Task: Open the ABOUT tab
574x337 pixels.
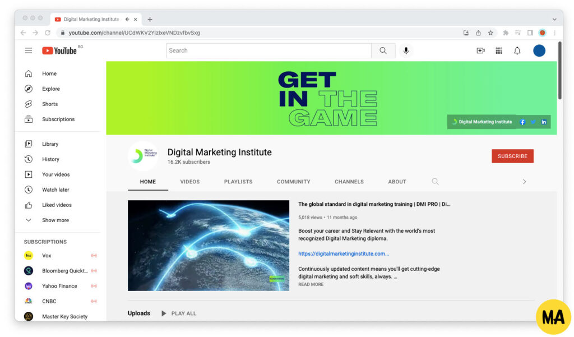Action: pos(397,182)
